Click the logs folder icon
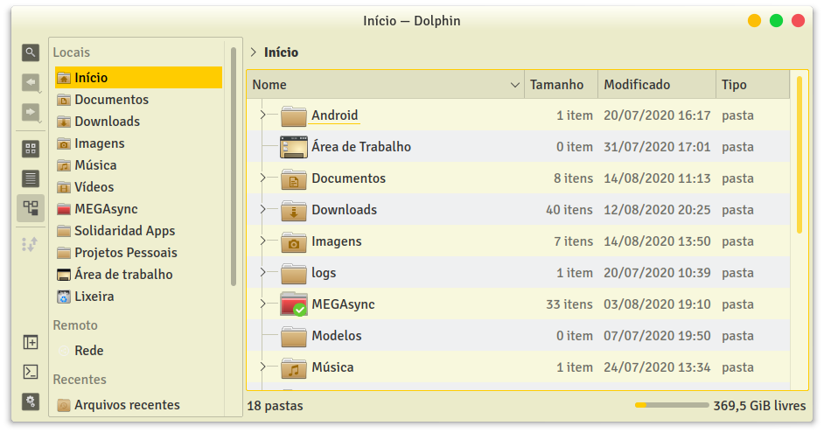 tap(294, 273)
